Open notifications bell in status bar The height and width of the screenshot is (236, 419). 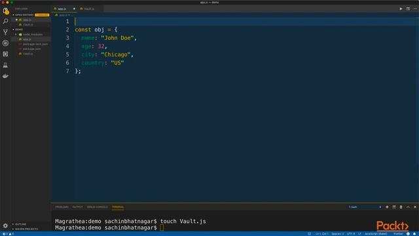[x=414, y=234]
